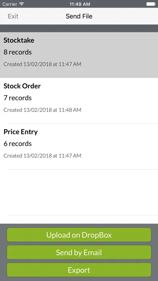Tap the 6 records text
The image size is (158, 281).
coord(18,144)
